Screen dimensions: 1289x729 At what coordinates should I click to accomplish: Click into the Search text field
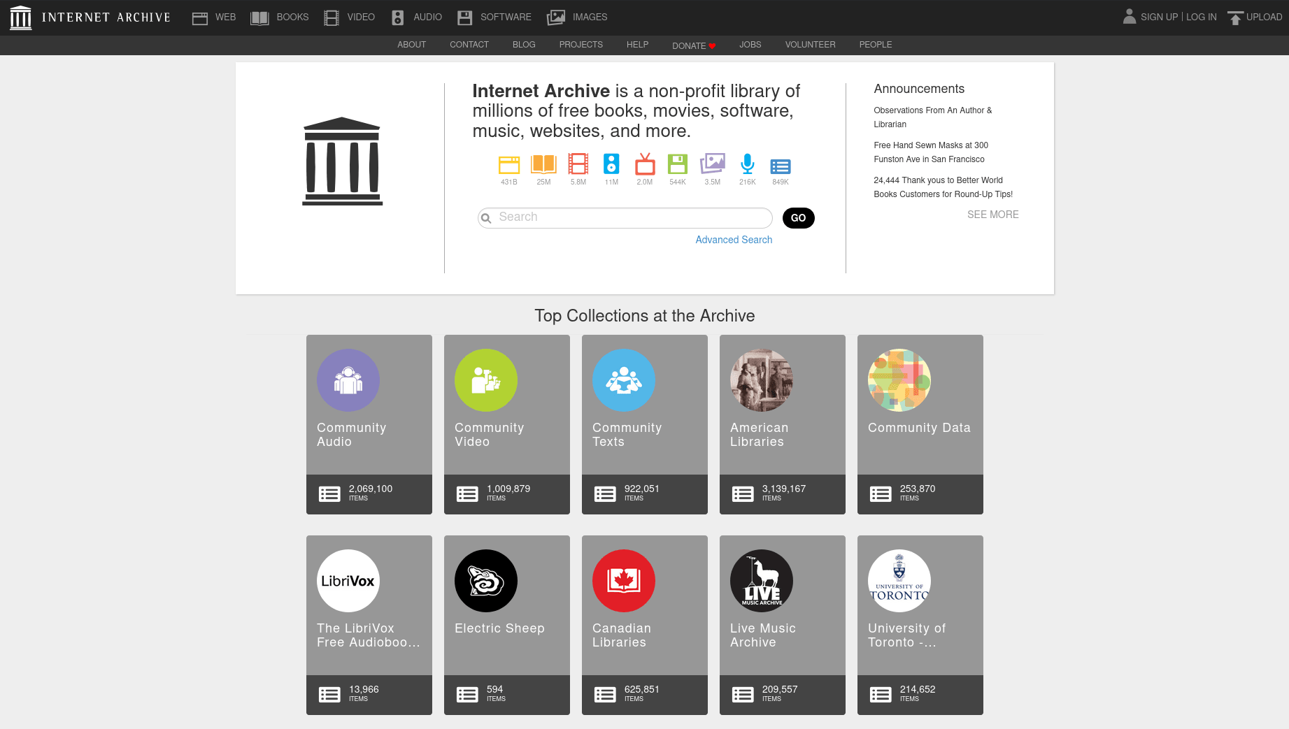click(x=629, y=217)
